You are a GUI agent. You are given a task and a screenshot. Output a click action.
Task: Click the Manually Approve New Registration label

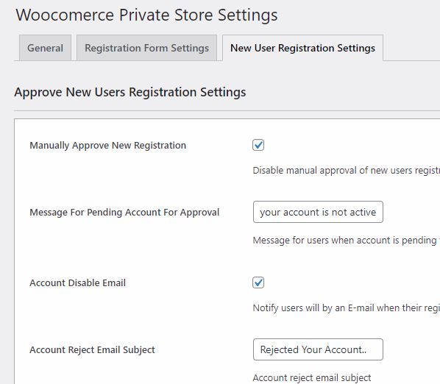pyautogui.click(x=107, y=146)
